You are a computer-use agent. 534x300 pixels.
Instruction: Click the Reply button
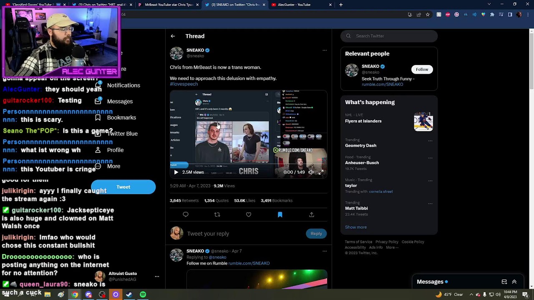coord(316,234)
